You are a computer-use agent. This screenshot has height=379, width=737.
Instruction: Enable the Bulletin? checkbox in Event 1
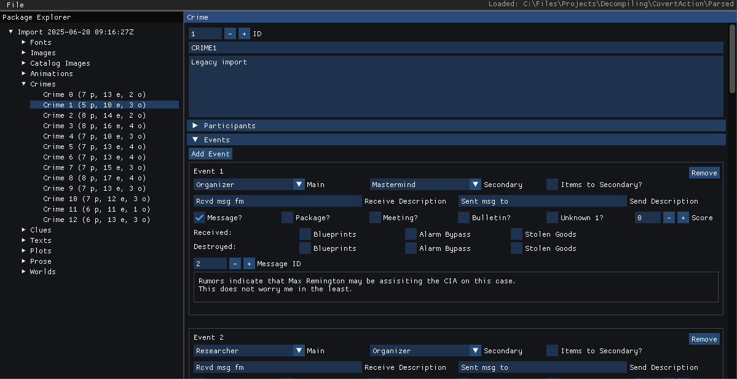[464, 218]
